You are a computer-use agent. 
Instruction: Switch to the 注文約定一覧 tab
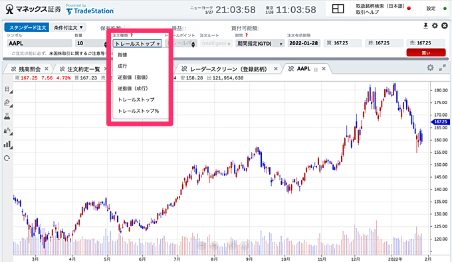(84, 69)
